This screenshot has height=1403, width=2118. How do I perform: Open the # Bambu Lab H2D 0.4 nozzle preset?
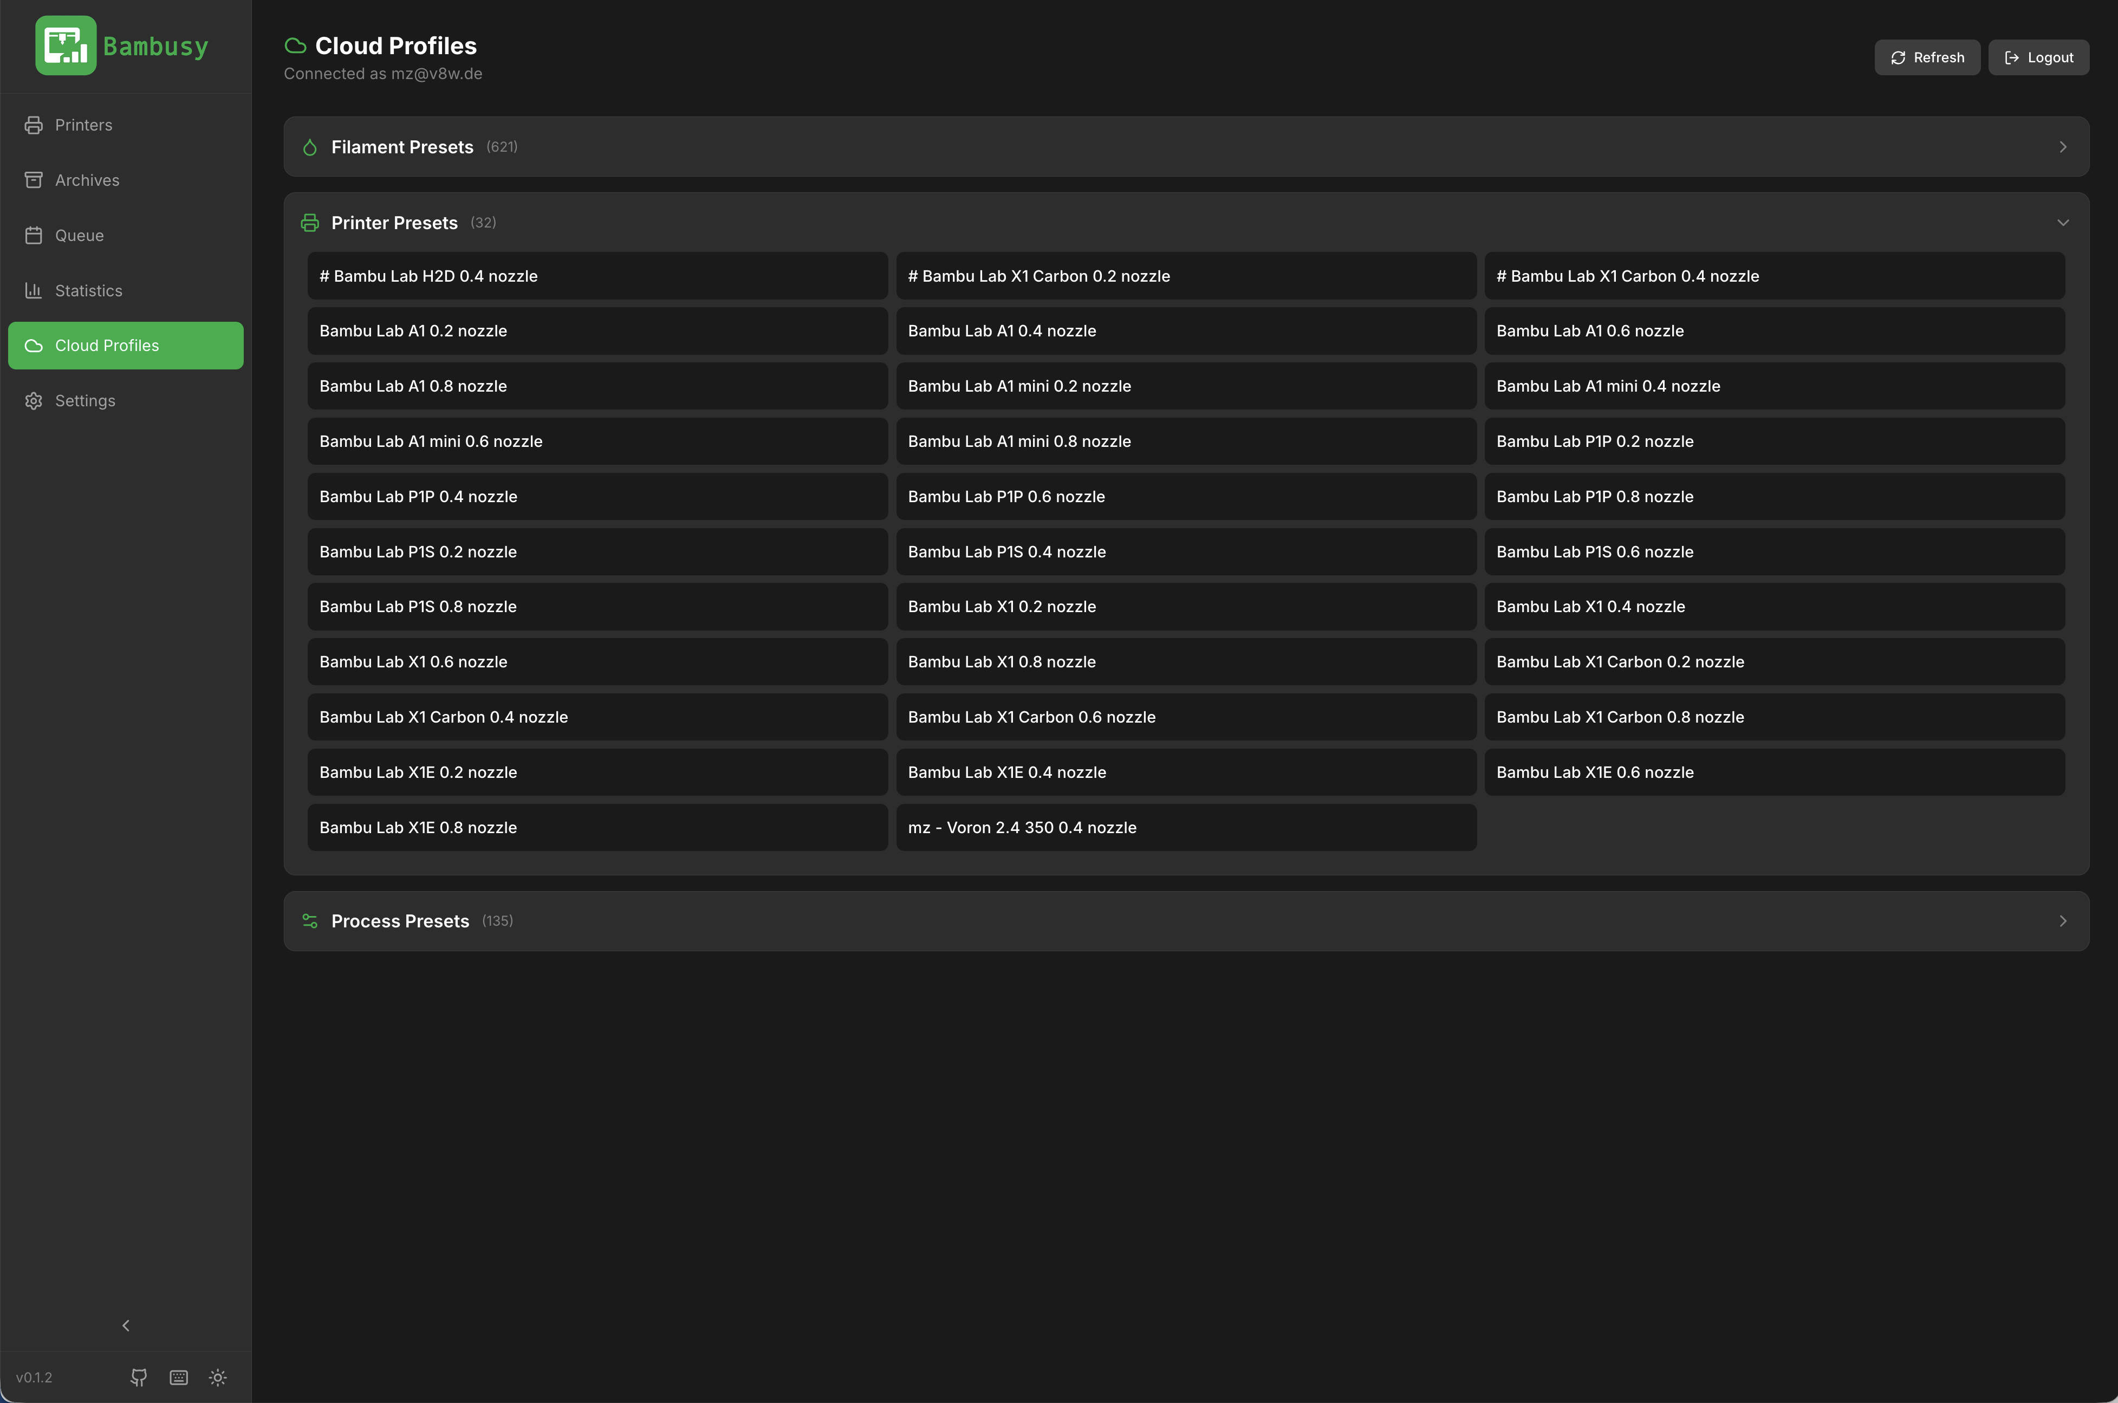tap(597, 276)
